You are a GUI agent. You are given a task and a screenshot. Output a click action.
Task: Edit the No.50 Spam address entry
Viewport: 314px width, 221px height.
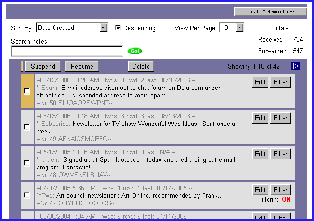point(260,82)
